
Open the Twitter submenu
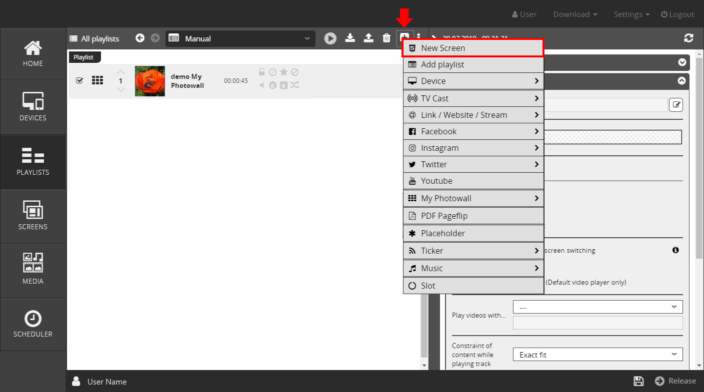tap(473, 164)
